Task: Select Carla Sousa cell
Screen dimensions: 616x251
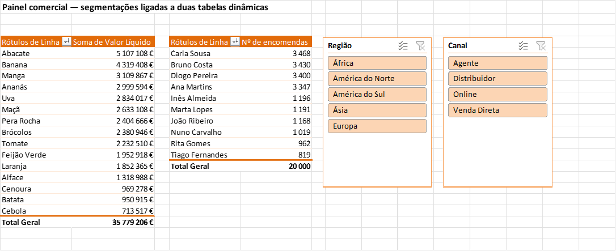Action: coord(205,53)
